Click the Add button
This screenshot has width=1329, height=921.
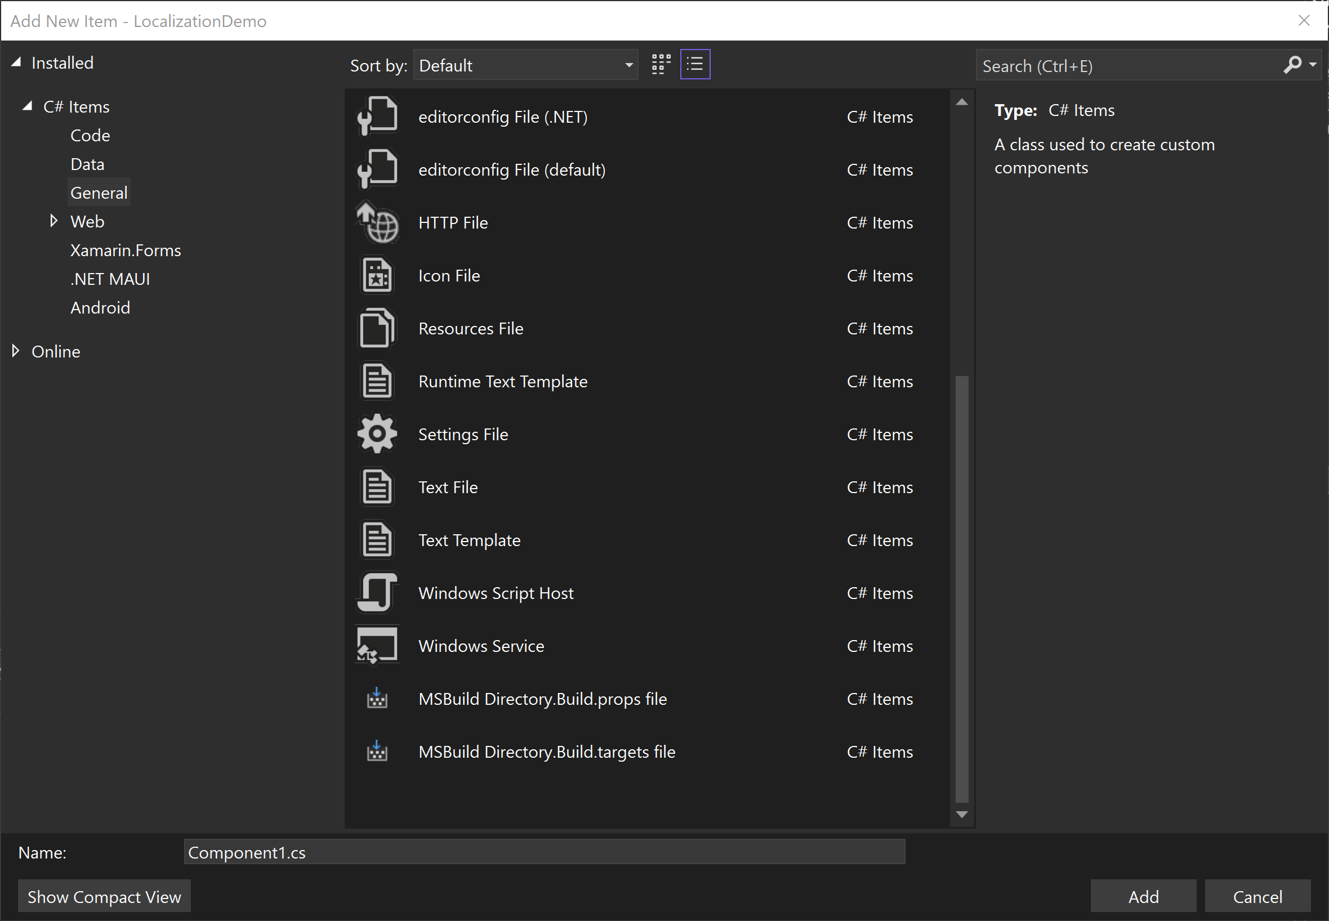[1142, 896]
